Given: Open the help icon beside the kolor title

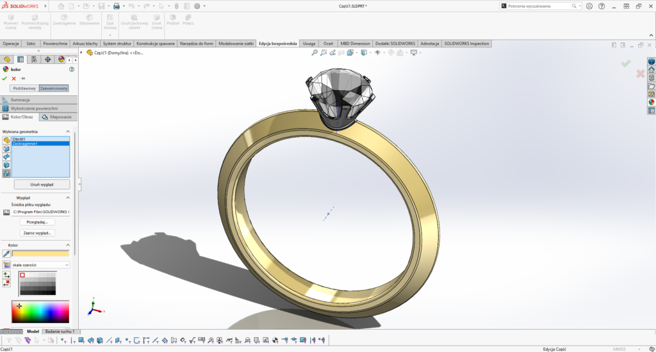Looking at the screenshot, I should tap(71, 69).
